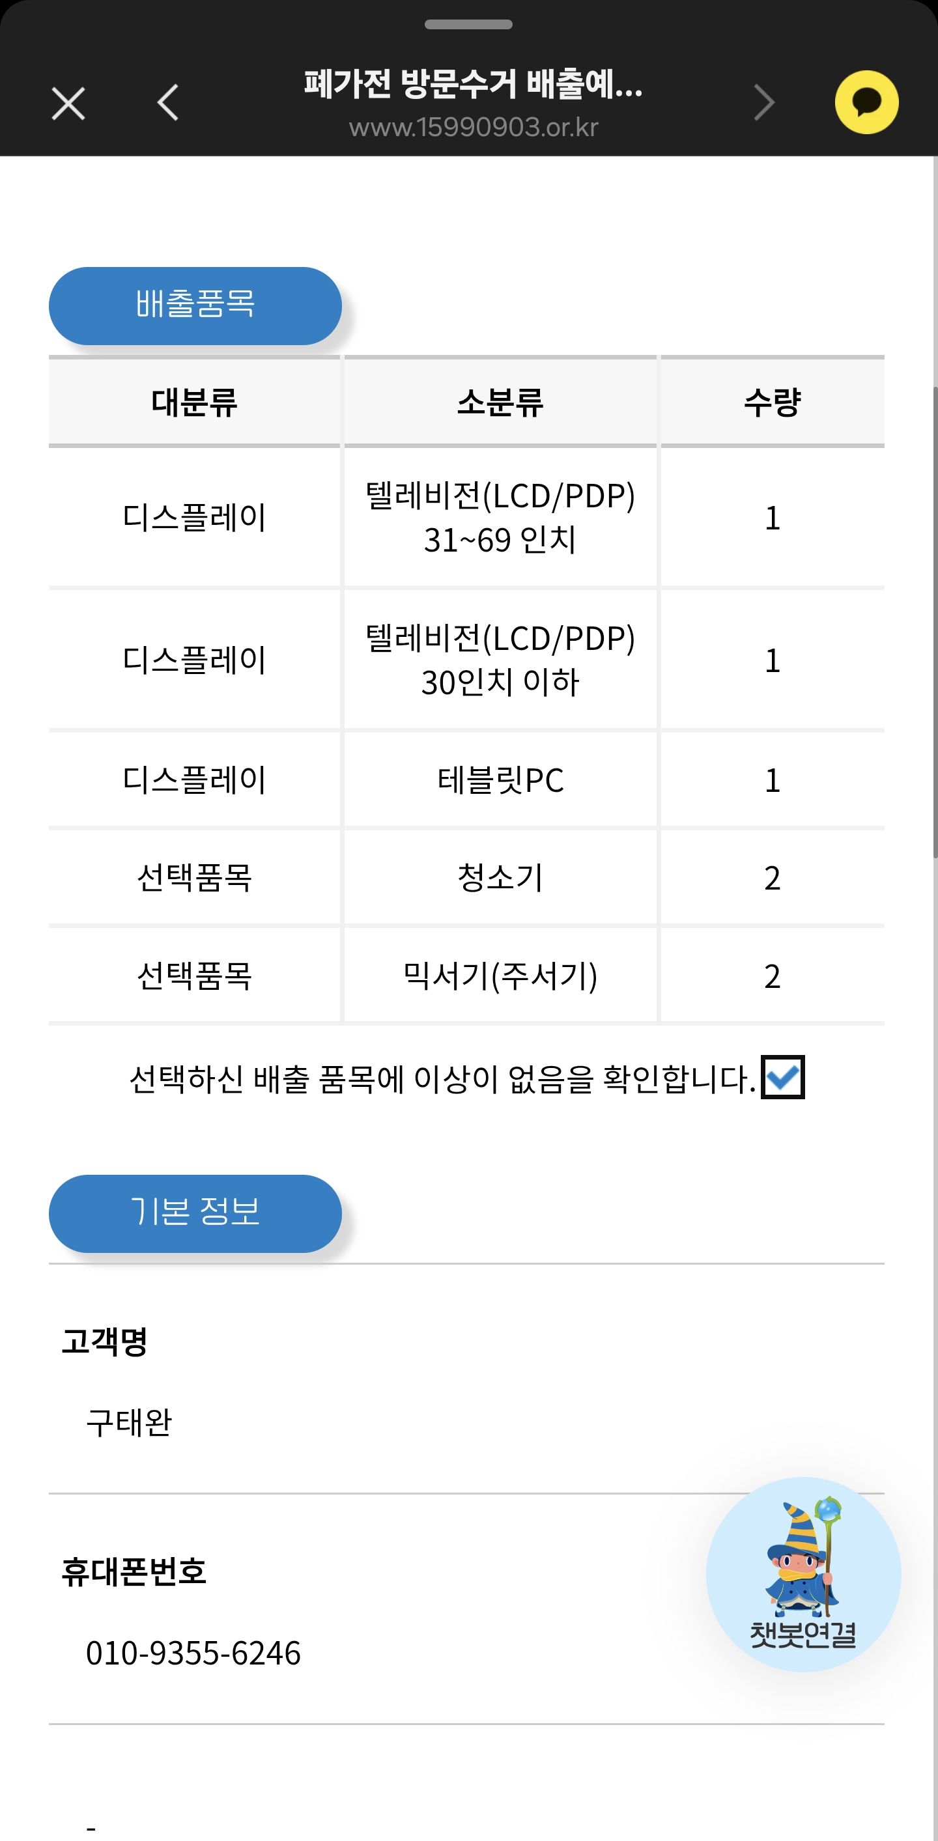Viewport: 938px width, 1841px height.
Task: Grab the top sheet drag handle
Action: [468, 24]
